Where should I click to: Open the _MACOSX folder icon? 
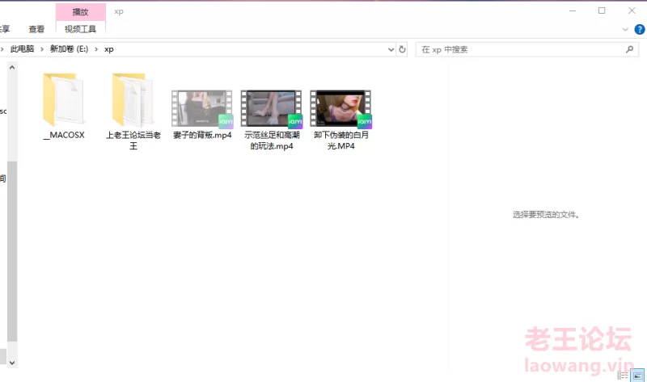point(64,99)
